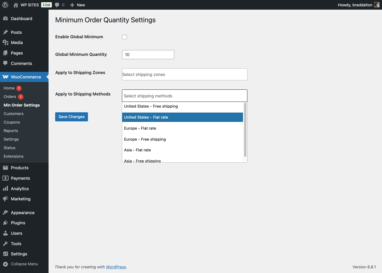Click the Dashboard gauge icon
Image resolution: width=382 pixels, height=273 pixels.
click(x=6, y=19)
